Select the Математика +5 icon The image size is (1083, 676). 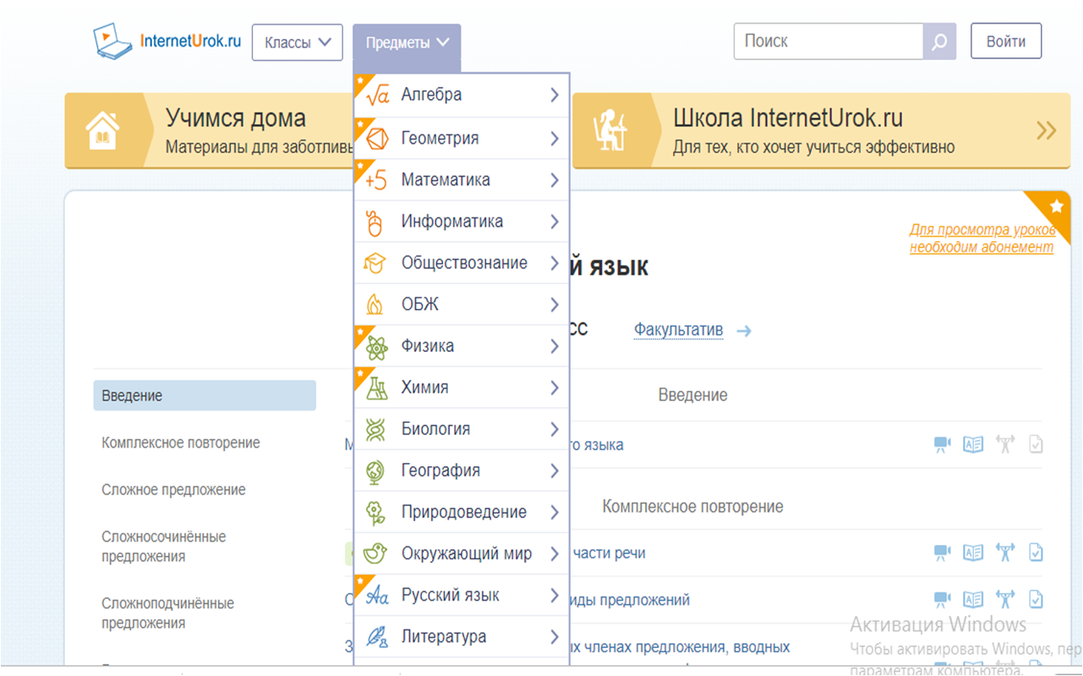point(377,180)
